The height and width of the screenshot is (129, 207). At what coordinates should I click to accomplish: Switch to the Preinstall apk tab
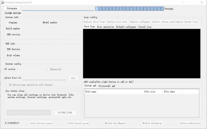pyautogui.click(x=107, y=86)
